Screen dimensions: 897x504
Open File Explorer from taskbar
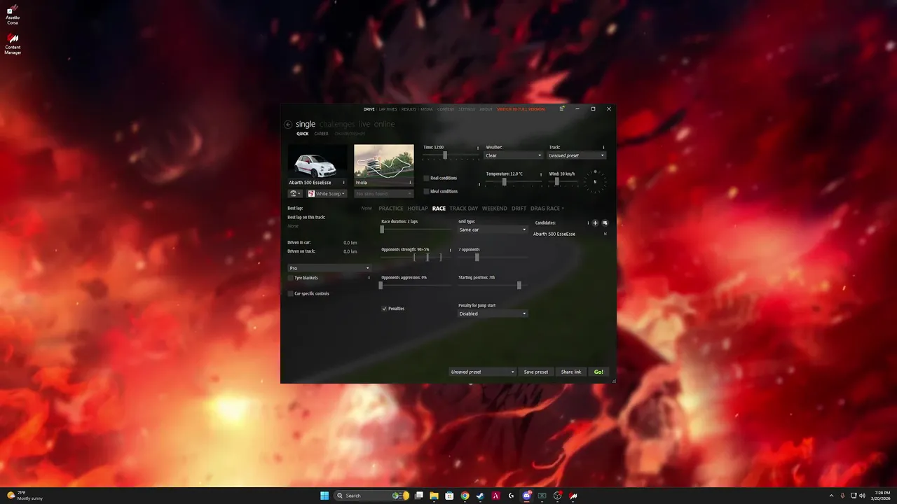(x=434, y=496)
